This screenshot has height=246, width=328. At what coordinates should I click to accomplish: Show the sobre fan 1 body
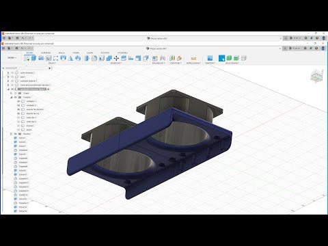click(x=18, y=118)
